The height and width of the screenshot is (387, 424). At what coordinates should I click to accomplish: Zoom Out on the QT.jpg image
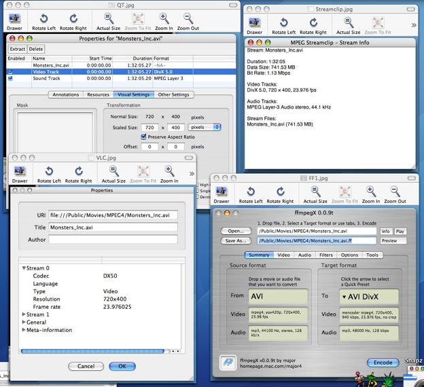(x=188, y=21)
